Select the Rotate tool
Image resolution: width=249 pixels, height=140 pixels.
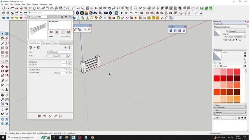coord(2,71)
